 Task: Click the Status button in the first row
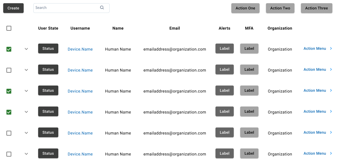pyautogui.click(x=48, y=48)
